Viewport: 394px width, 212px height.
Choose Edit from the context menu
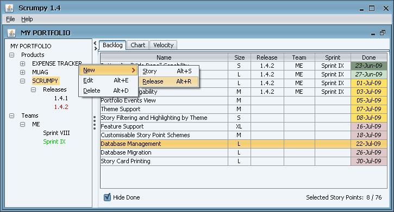point(108,80)
